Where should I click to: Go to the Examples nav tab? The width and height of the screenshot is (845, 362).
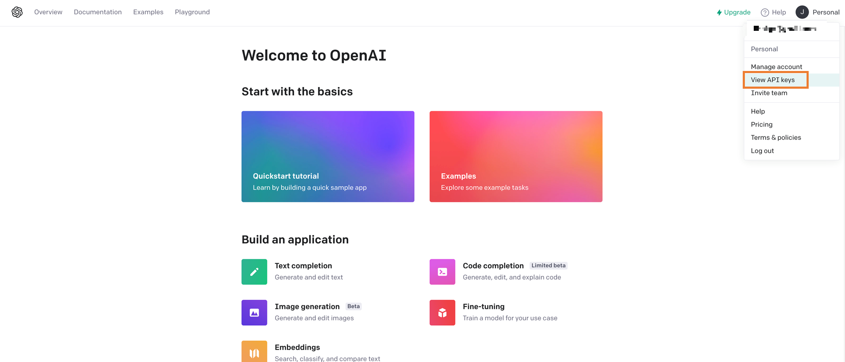click(x=148, y=12)
